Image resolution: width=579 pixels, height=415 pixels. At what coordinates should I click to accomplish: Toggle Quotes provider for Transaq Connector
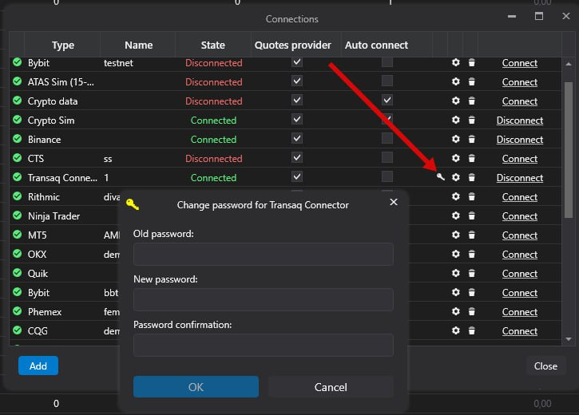(x=297, y=176)
